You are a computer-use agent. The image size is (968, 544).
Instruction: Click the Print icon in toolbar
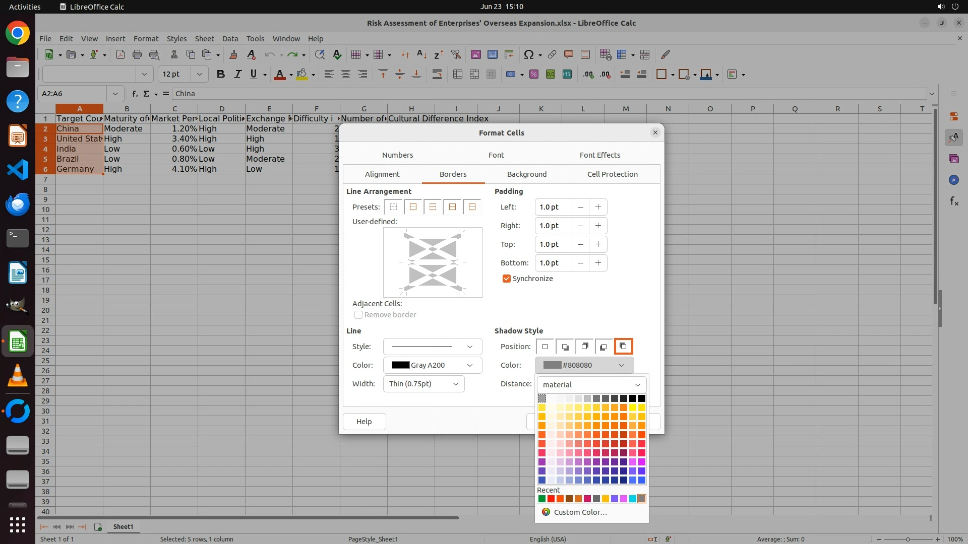tap(137, 54)
